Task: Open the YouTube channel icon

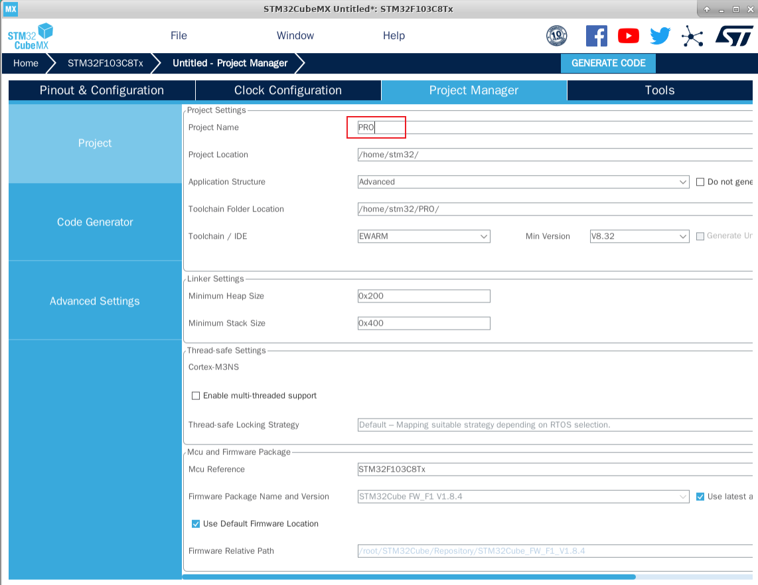Action: [x=629, y=36]
